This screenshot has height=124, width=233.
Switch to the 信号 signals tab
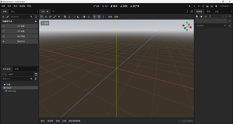pyautogui.click(x=208, y=11)
